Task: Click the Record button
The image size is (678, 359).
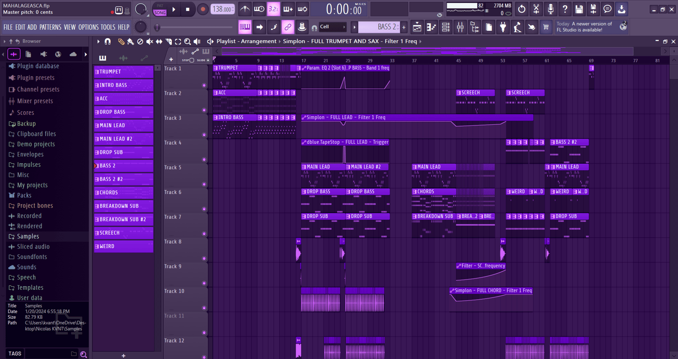Action: click(203, 9)
